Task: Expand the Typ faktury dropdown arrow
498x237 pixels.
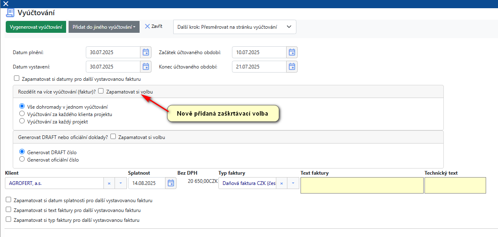Action: (293, 184)
